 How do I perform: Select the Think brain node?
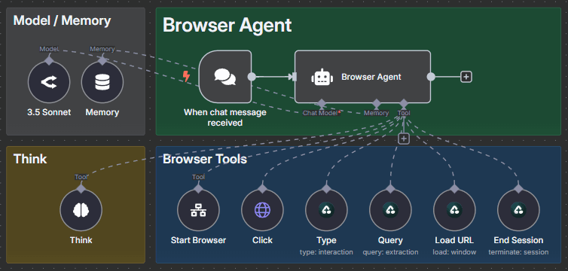tap(81, 210)
